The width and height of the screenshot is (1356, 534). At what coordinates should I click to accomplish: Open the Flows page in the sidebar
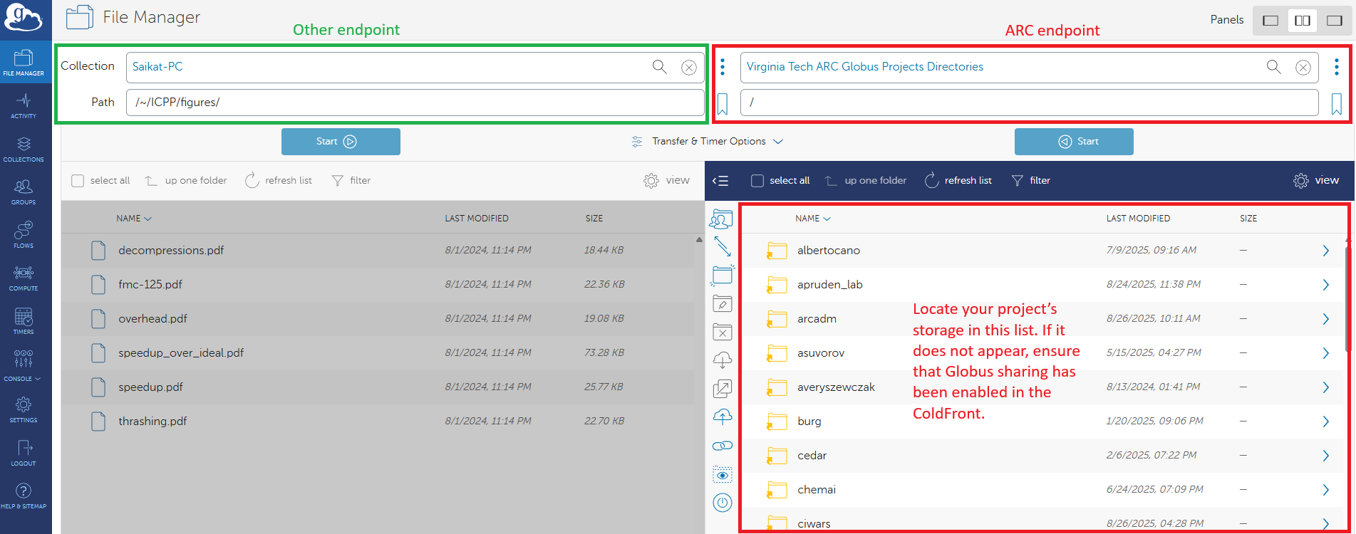pos(24,234)
